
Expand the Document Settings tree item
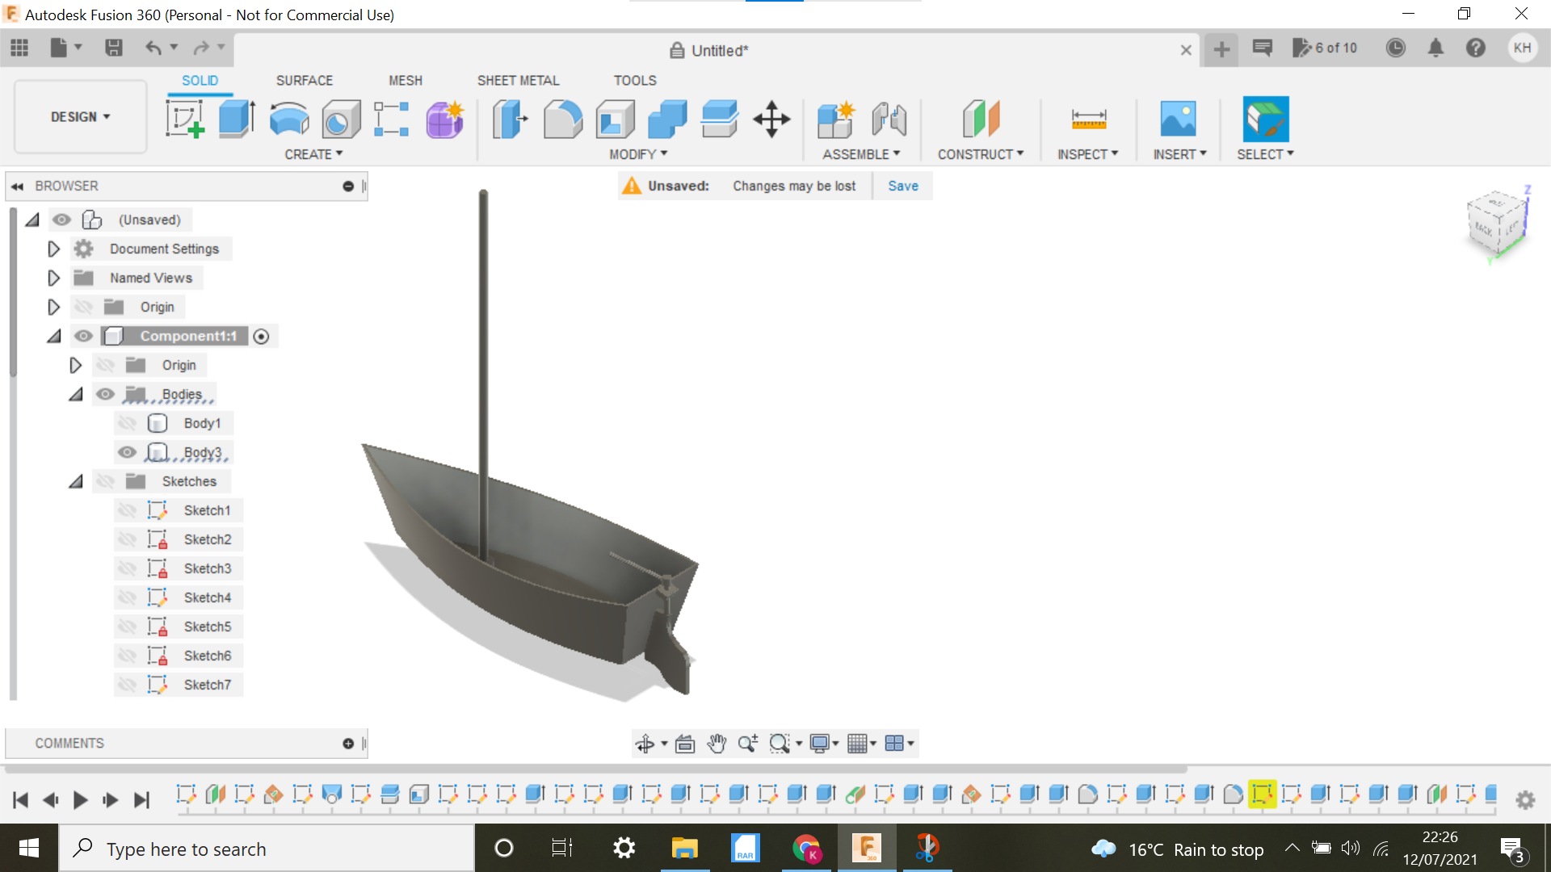click(53, 249)
